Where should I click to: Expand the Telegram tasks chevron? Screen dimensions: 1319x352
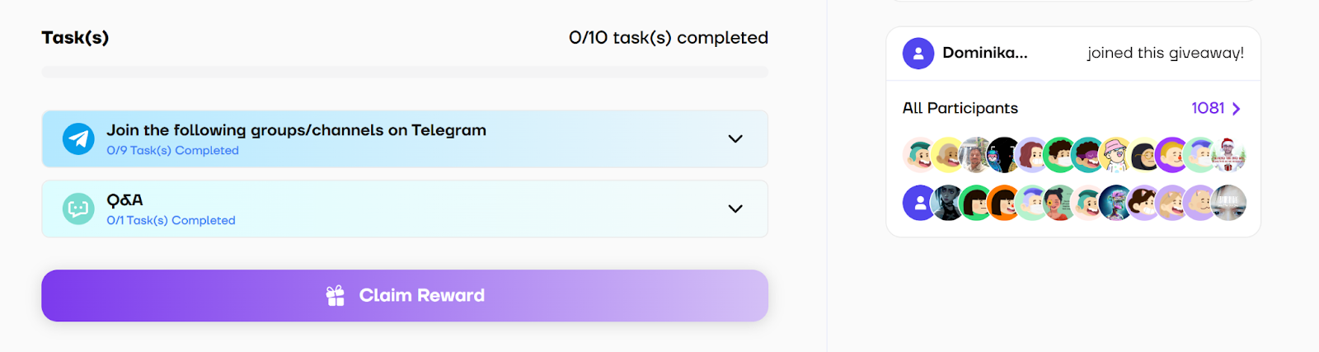[x=735, y=139]
